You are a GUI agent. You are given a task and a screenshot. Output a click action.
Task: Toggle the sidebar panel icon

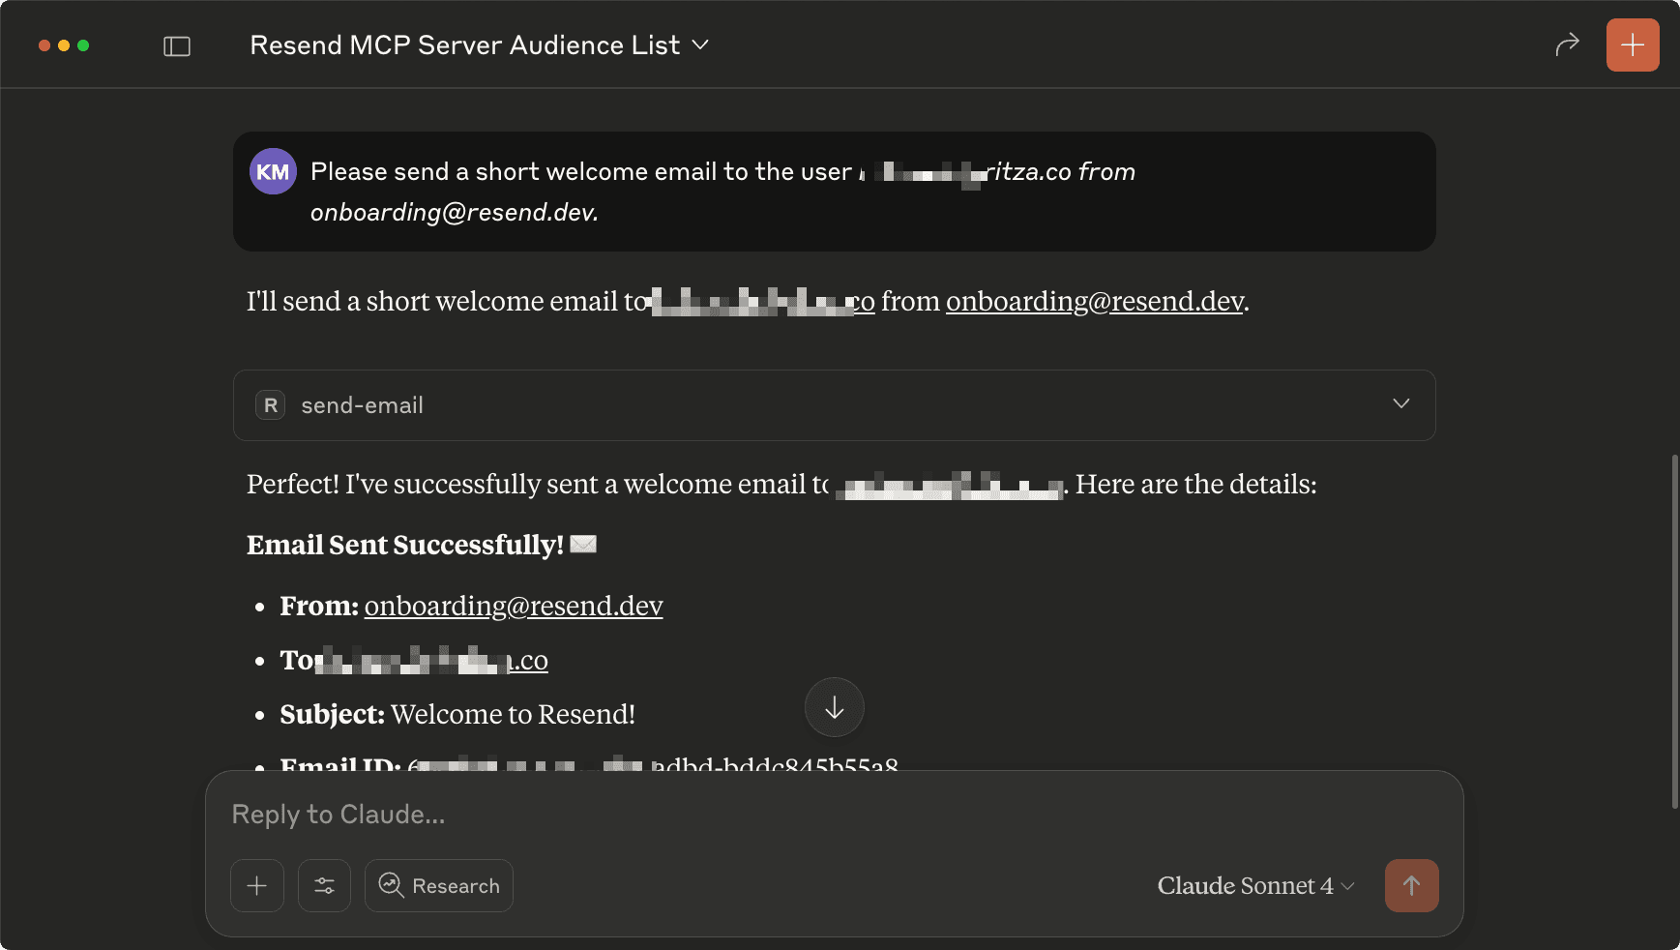[177, 45]
